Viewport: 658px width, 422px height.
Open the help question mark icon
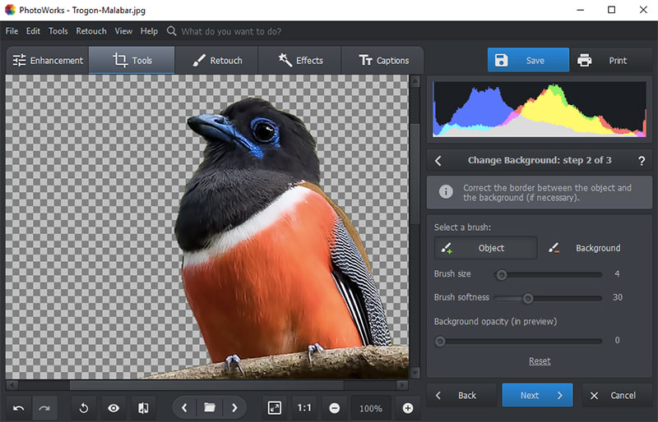pos(641,161)
